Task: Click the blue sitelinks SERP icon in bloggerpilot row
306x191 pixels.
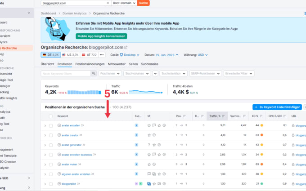Action: click(x=149, y=184)
